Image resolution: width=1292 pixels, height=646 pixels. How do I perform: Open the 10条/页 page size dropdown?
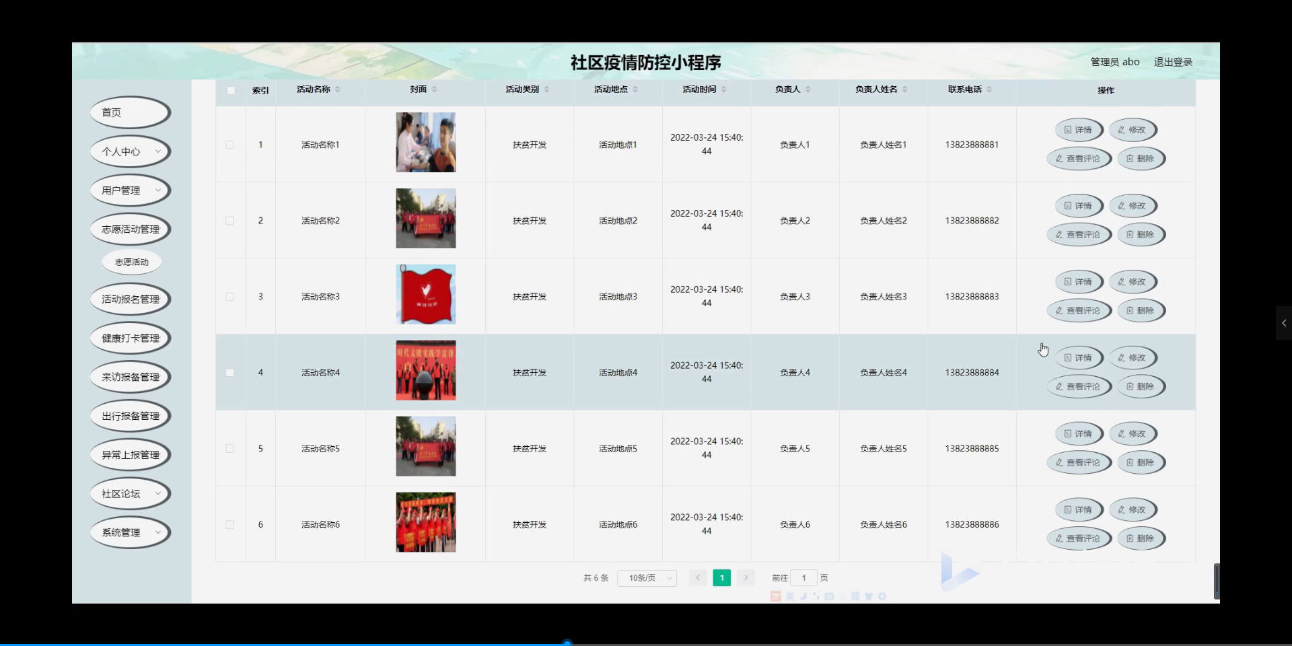click(x=646, y=577)
